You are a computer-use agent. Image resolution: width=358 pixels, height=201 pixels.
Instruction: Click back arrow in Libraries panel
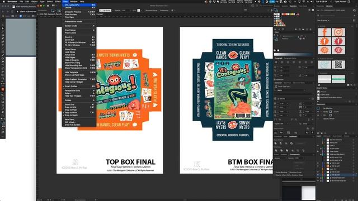(318, 10)
